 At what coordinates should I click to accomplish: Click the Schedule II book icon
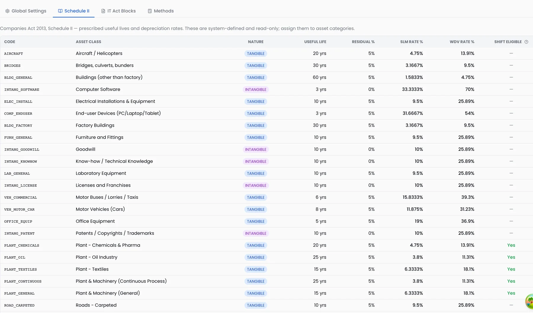60,11
